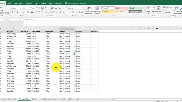182x102 pixels.
Task: Toggle bold formatting
Action: pyautogui.click(x=12, y=12)
